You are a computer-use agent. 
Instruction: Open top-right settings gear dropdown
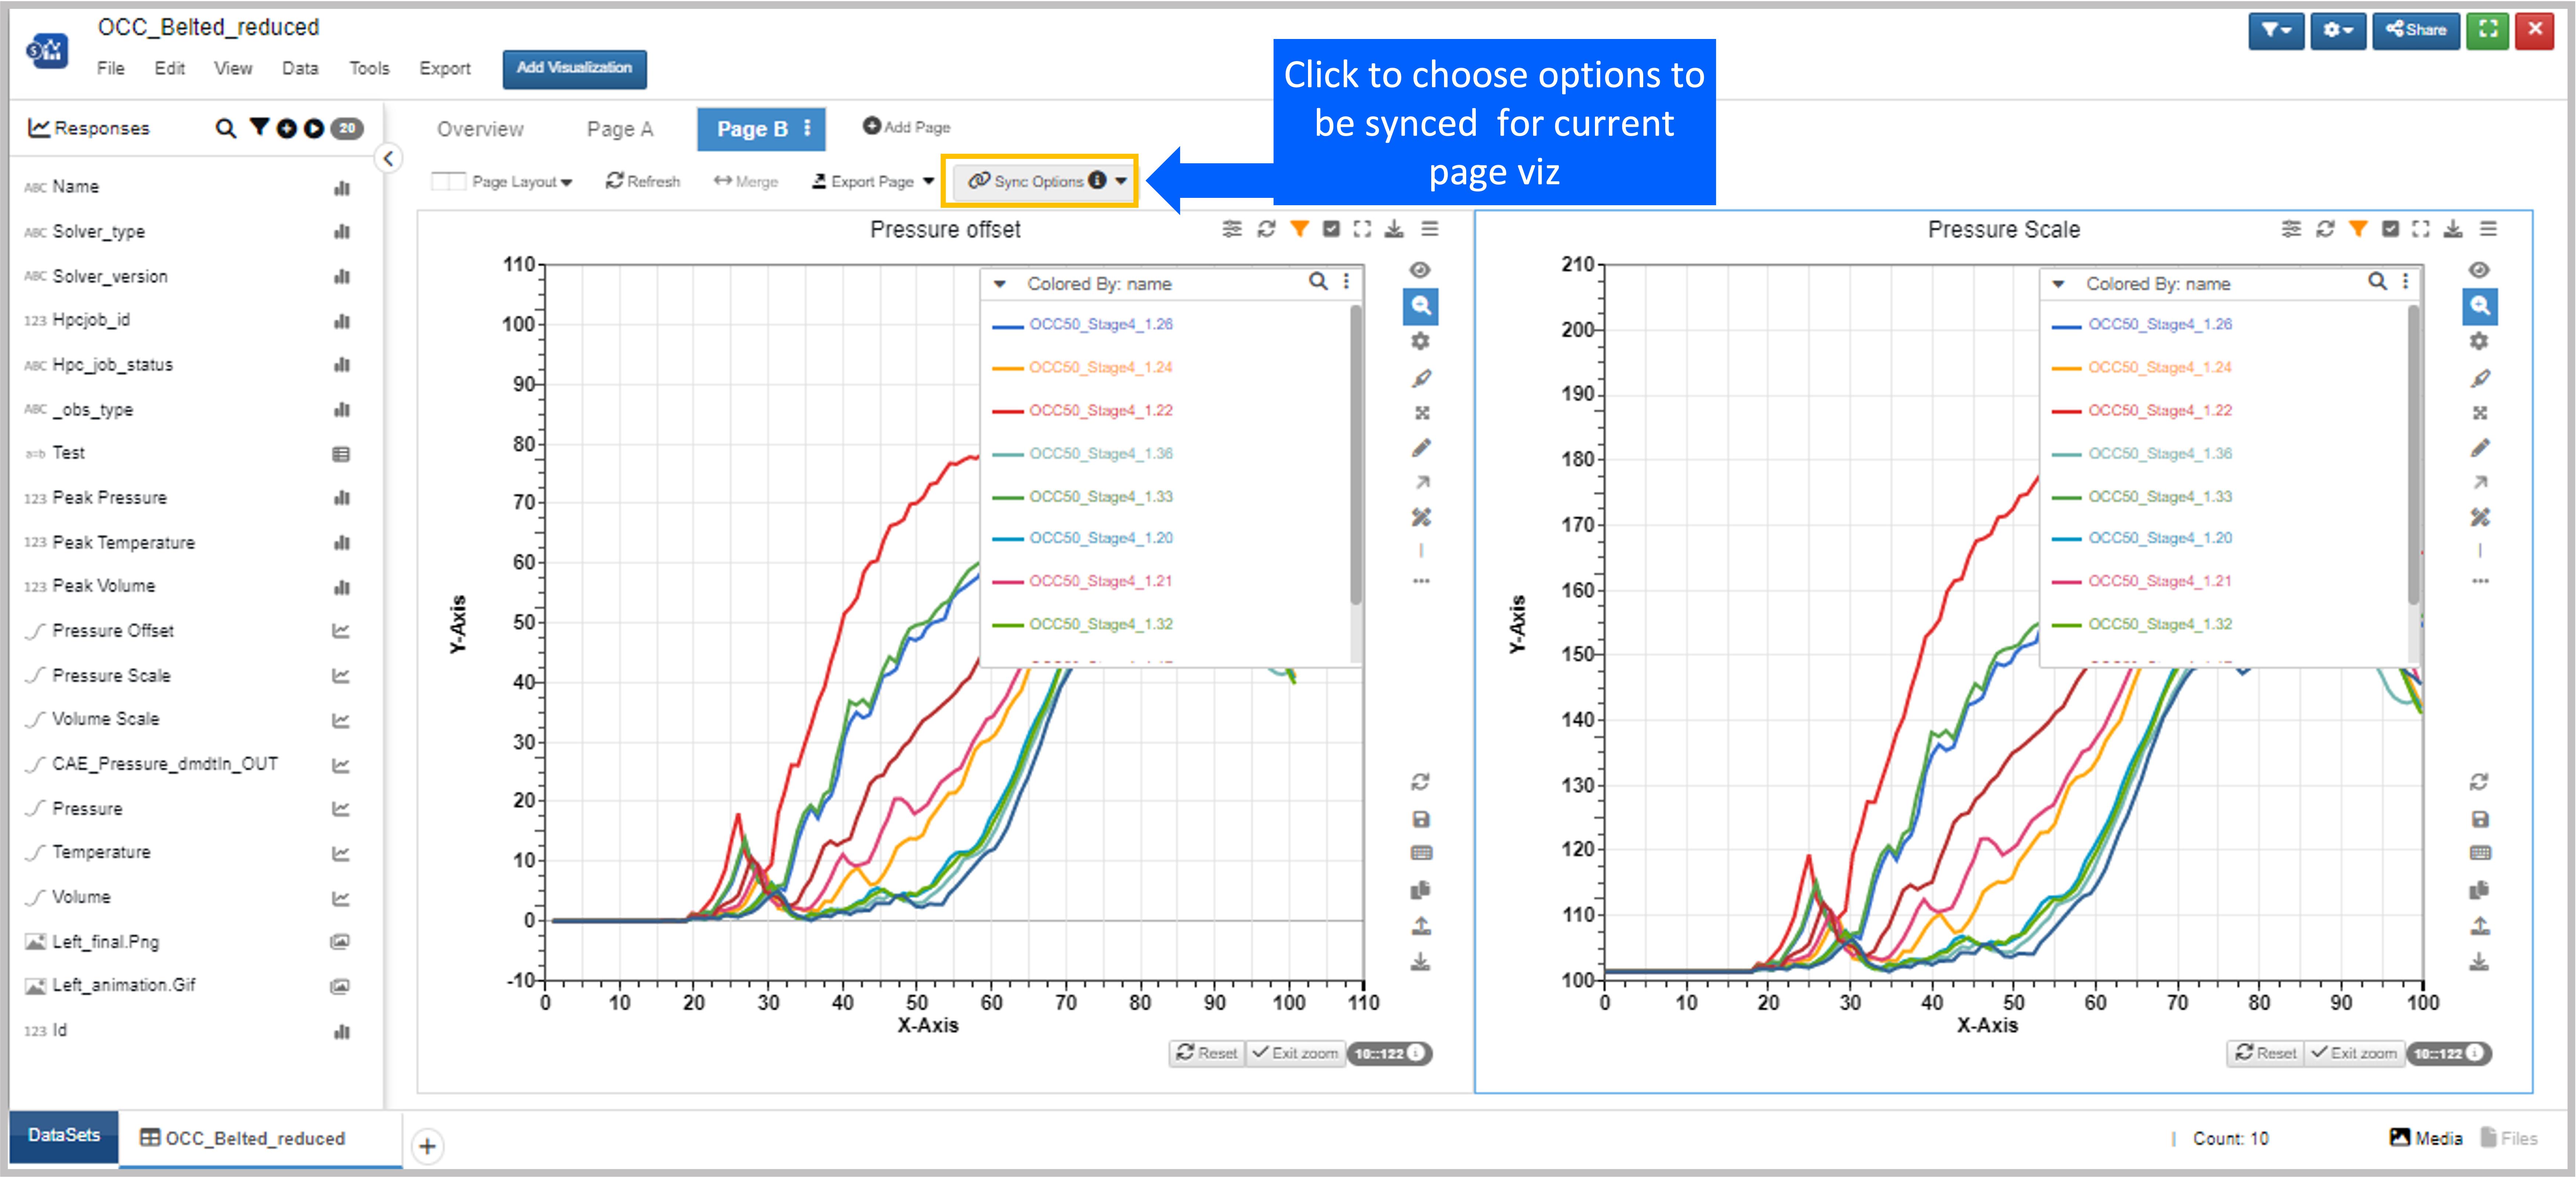(2338, 30)
